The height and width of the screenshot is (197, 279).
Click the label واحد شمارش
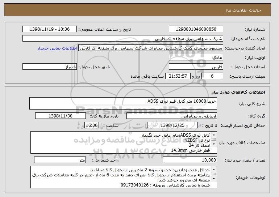105,160
